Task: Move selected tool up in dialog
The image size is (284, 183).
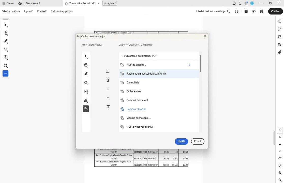Action: (x=108, y=89)
